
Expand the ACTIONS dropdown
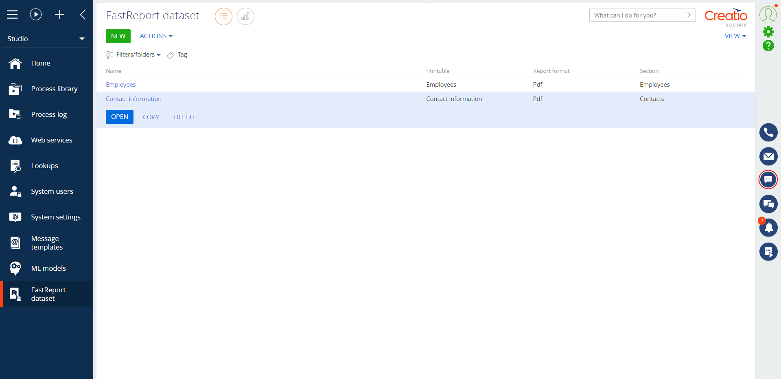(156, 36)
